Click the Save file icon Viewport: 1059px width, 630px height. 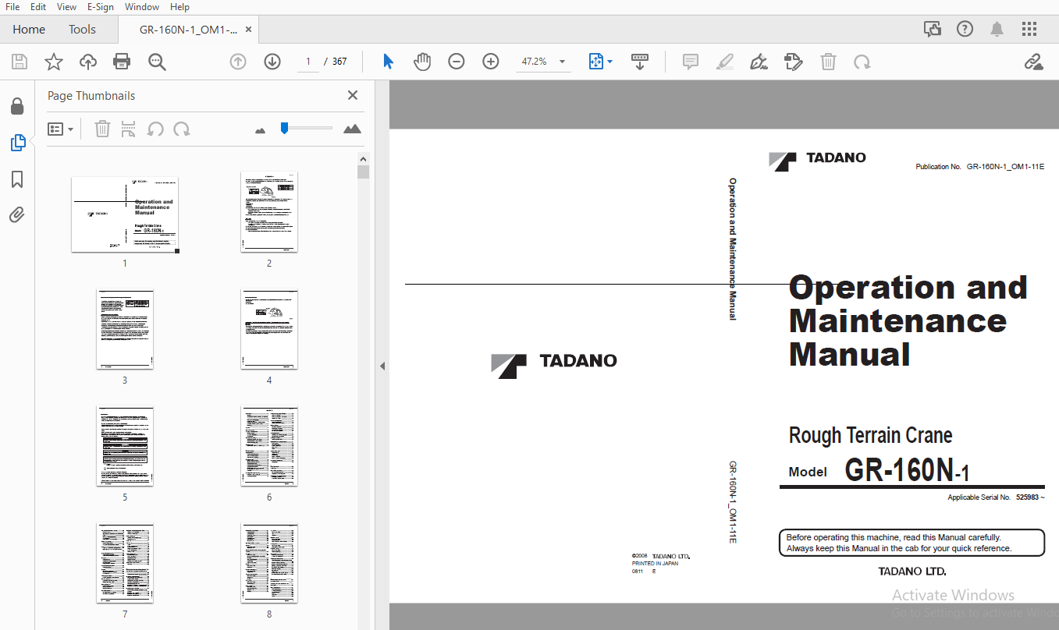coord(20,62)
